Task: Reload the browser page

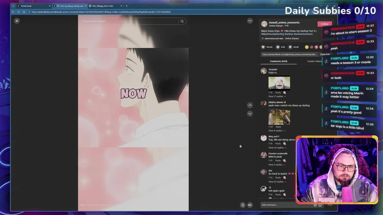Action: point(19,12)
